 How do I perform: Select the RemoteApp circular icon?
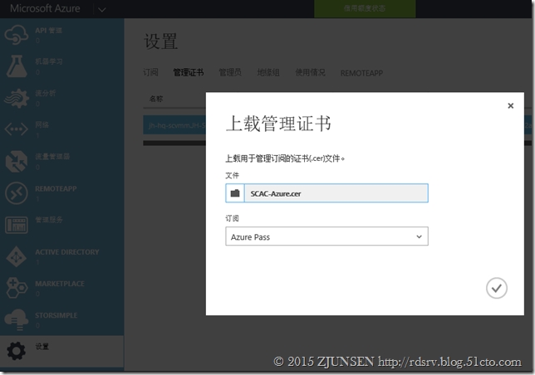16,193
